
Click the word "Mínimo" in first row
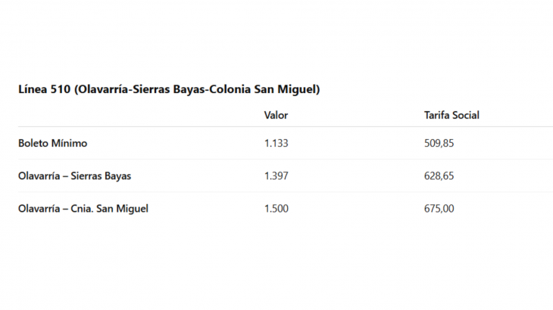pos(69,143)
